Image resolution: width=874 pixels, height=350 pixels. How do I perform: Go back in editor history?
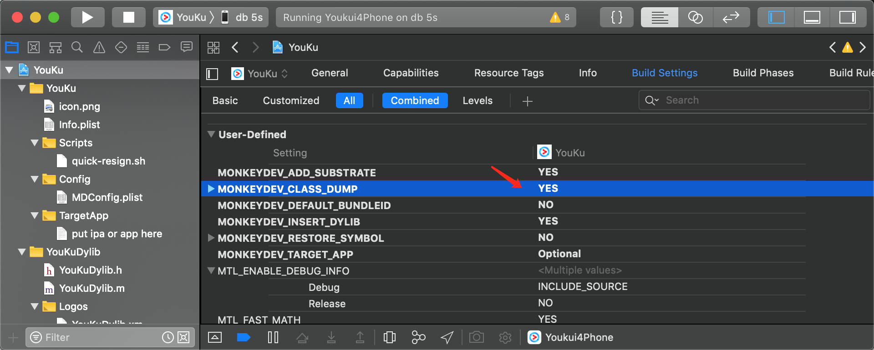click(x=235, y=47)
